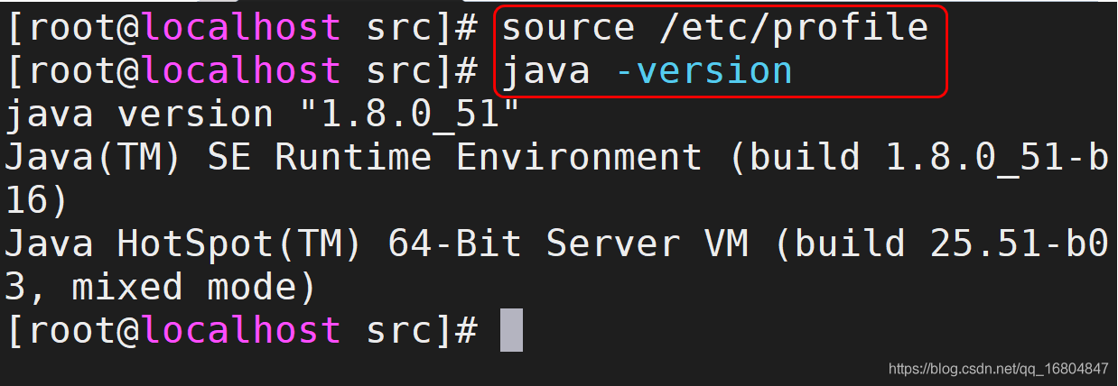This screenshot has height=386, width=1118.
Task: Click the 'java -version' command text
Action: [x=647, y=71]
